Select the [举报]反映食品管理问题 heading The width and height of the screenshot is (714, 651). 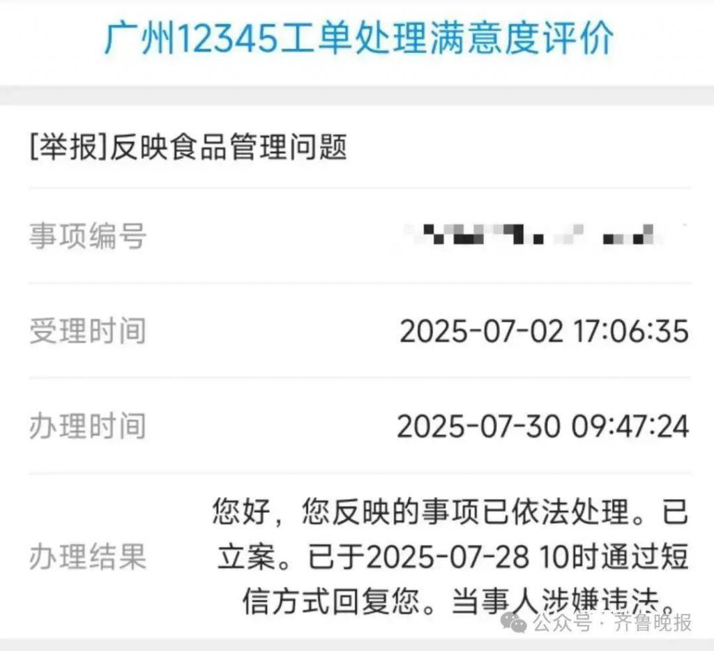tap(188, 147)
